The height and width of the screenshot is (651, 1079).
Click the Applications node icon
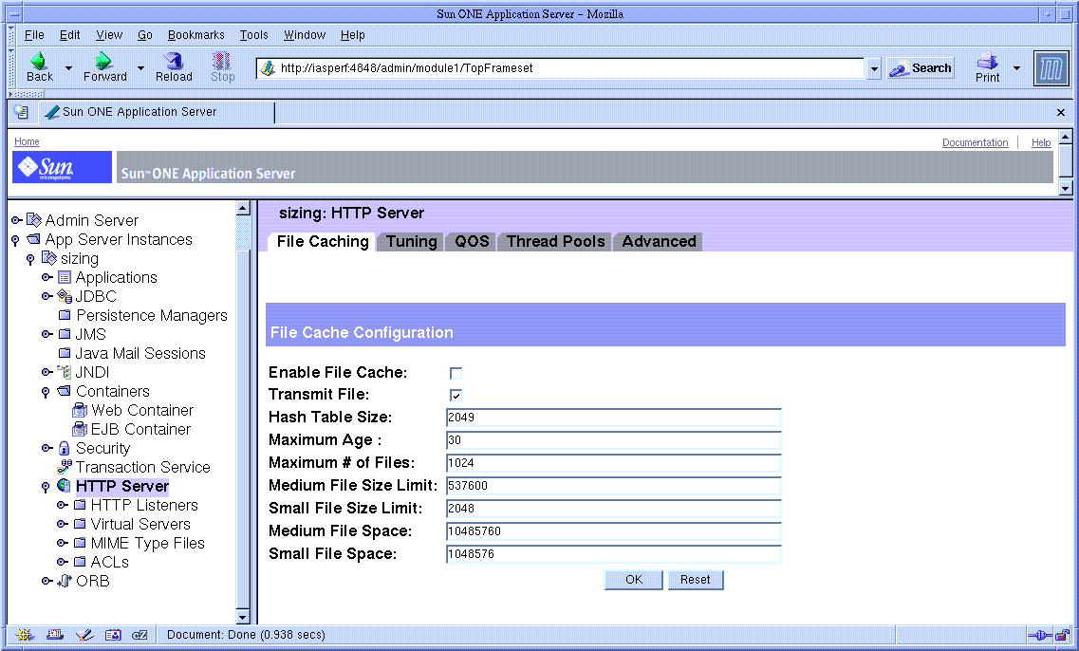(x=64, y=277)
